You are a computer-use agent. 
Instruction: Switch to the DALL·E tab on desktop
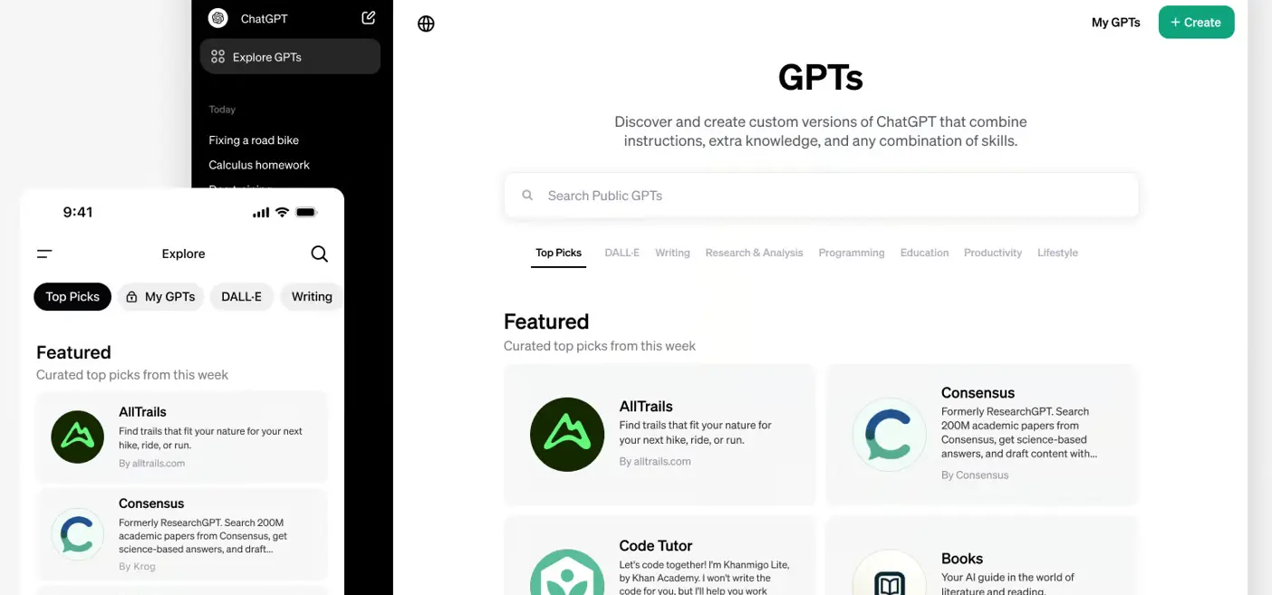(622, 253)
